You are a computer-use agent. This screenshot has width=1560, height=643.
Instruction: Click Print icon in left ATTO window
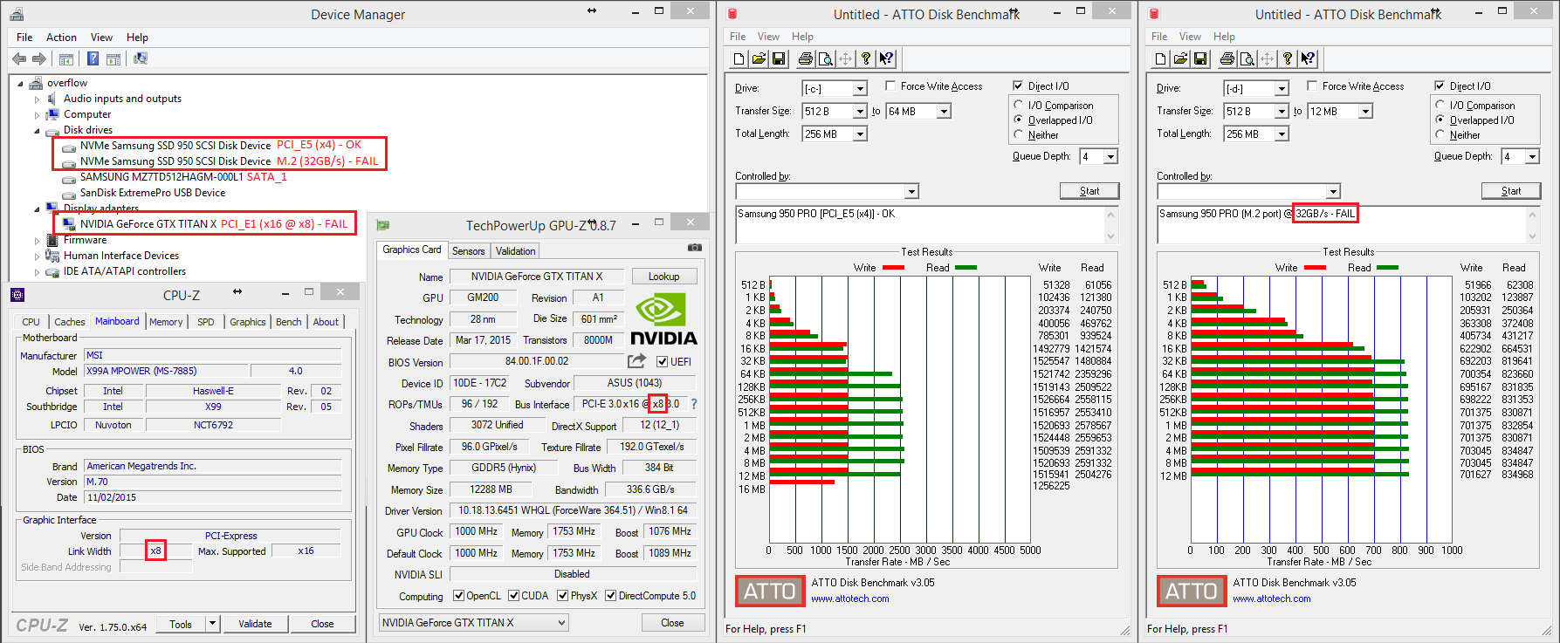(805, 58)
